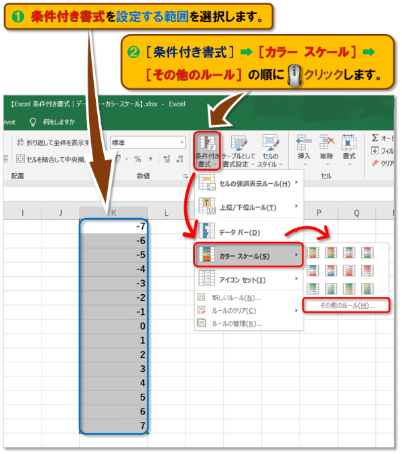Image resolution: width=402 pixels, height=454 pixels.
Task: Click the Wrap Text (折り返して全体を表示) icon
Action: click(x=20, y=142)
